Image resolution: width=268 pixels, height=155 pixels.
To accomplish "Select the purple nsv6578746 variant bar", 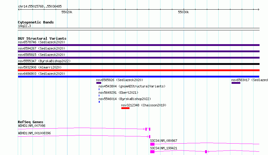I will tap(139, 45).
